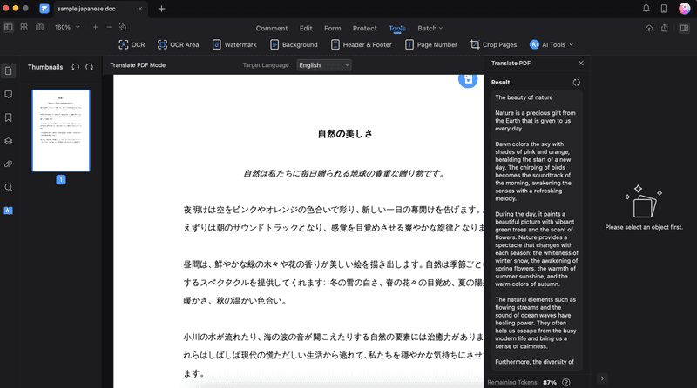Open the user profile avatar
The width and height of the screenshot is (697, 388).
pos(685,9)
